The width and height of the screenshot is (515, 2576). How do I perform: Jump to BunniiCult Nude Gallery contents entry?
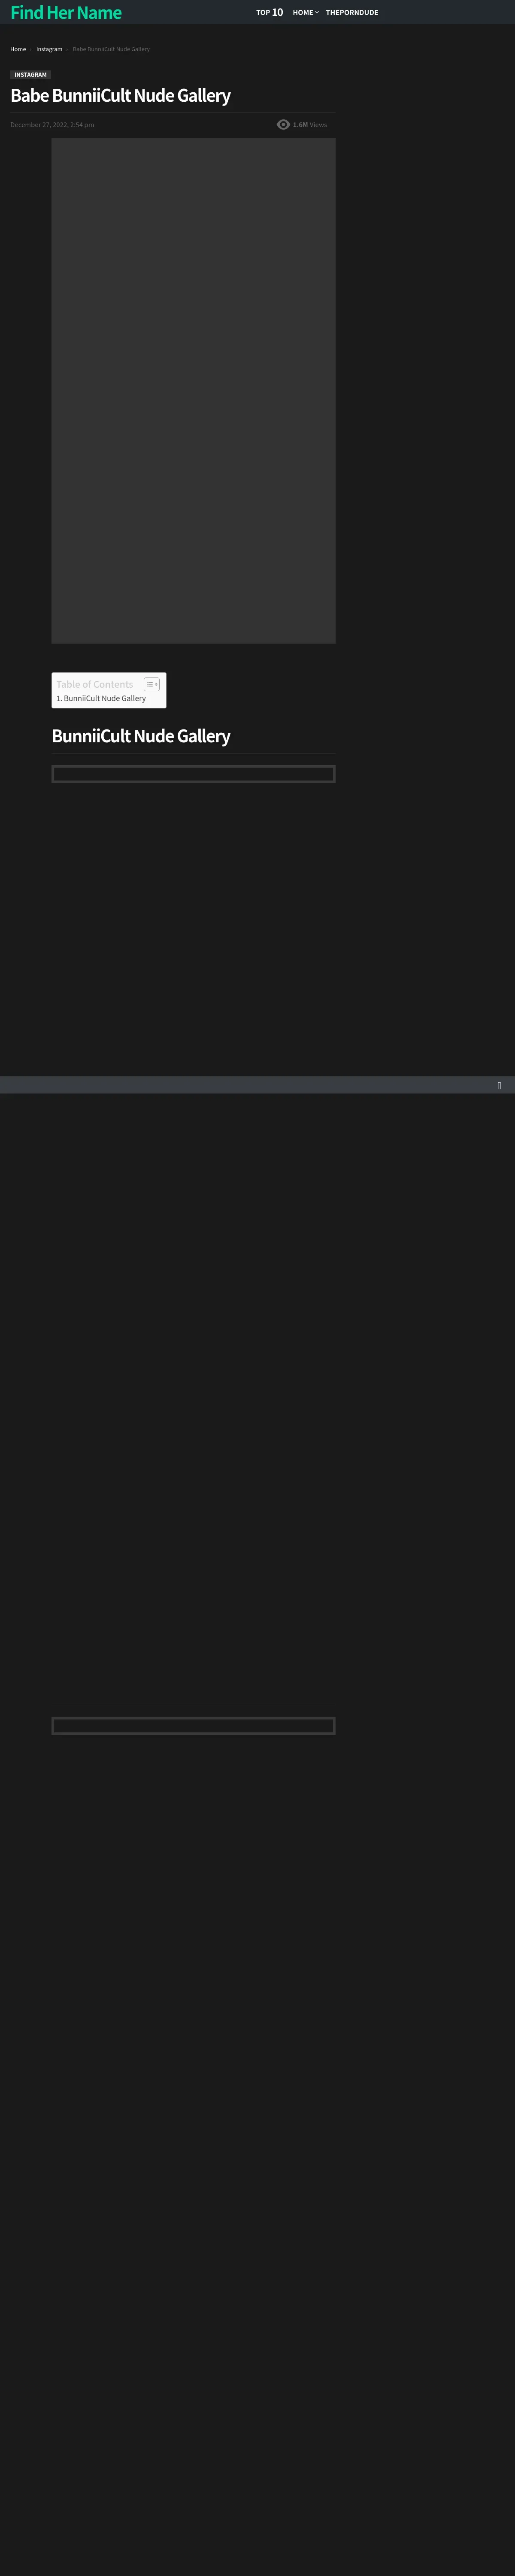point(101,698)
